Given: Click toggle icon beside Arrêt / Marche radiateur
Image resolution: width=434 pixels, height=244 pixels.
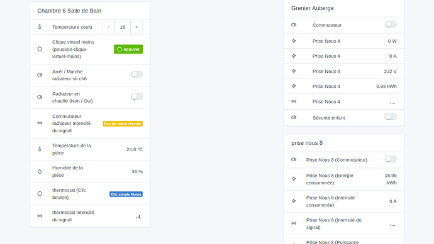Looking at the screenshot, I should click(x=40, y=75).
